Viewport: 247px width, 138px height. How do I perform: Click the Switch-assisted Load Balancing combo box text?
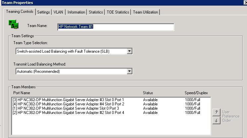click(63, 51)
